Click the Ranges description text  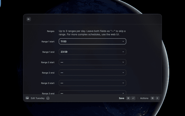(92, 33)
